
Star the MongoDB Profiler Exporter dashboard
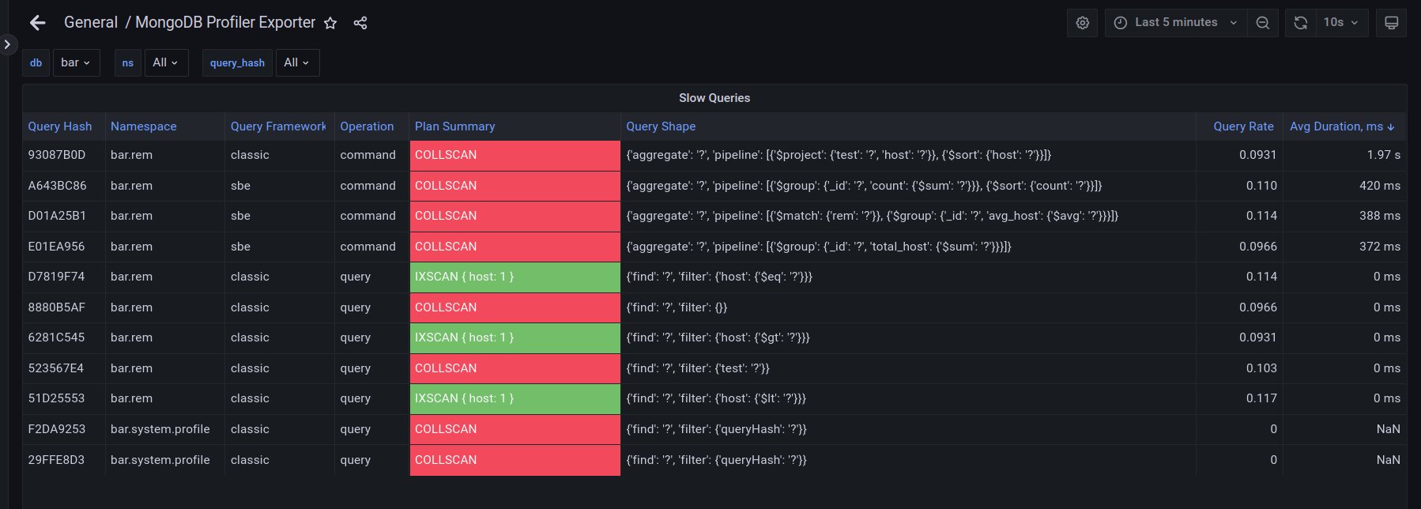pyautogui.click(x=330, y=23)
